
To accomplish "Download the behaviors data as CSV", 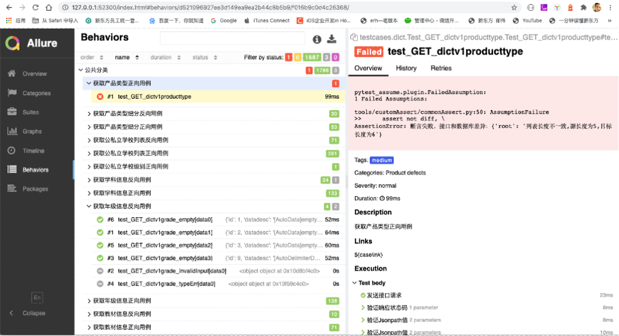I will (x=332, y=38).
